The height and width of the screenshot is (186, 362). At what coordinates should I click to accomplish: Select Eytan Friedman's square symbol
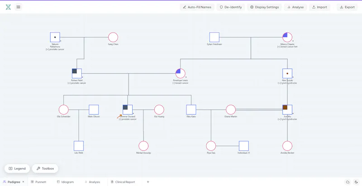[214, 37]
